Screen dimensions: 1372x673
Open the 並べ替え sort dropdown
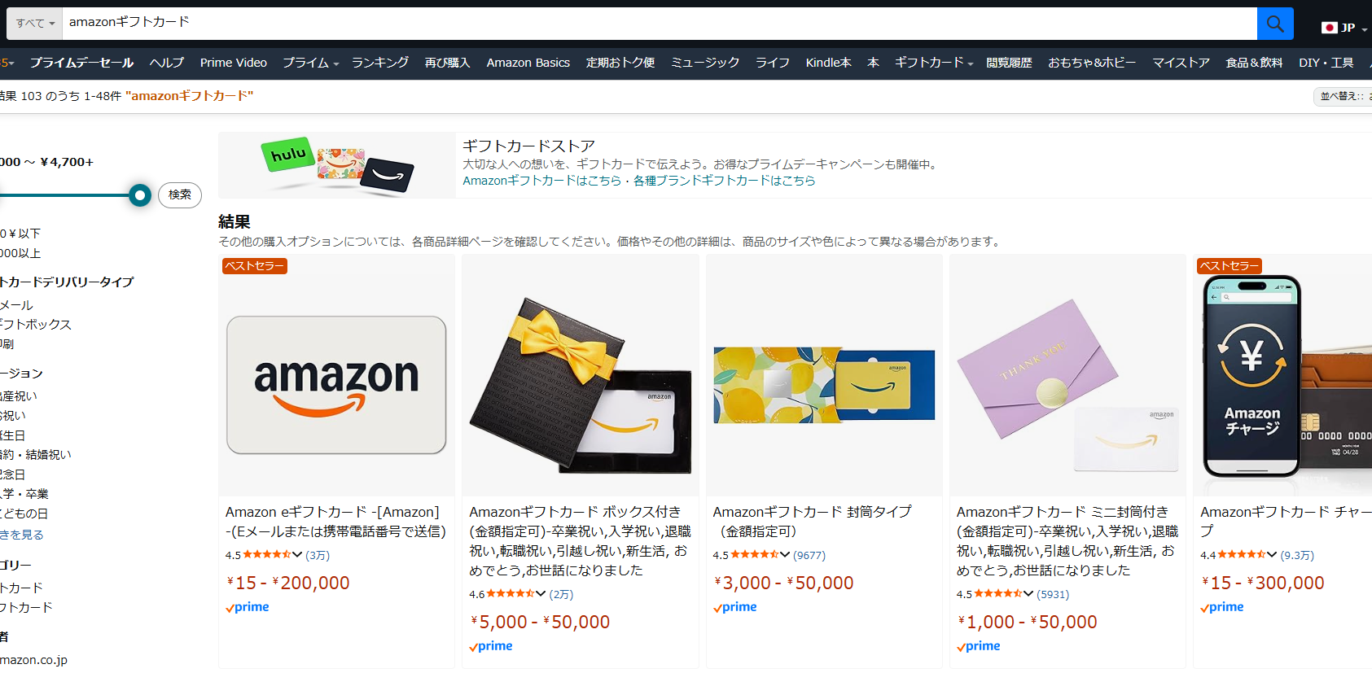tap(1343, 96)
